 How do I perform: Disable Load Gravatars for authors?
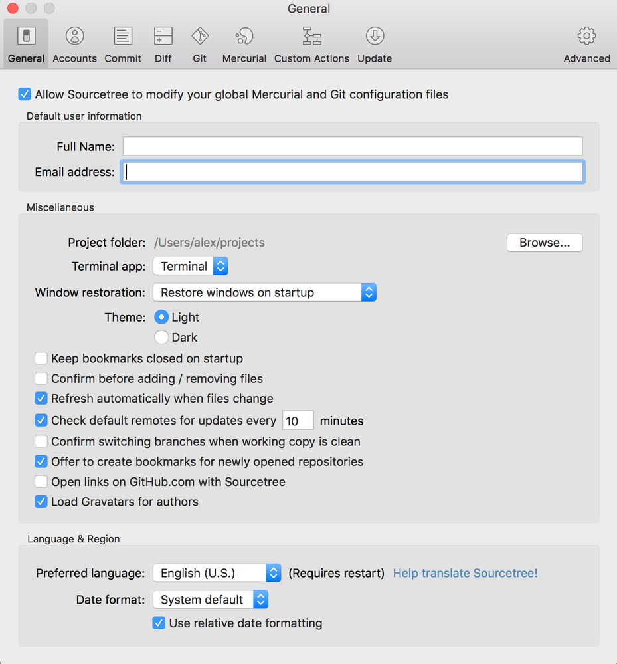tap(41, 502)
